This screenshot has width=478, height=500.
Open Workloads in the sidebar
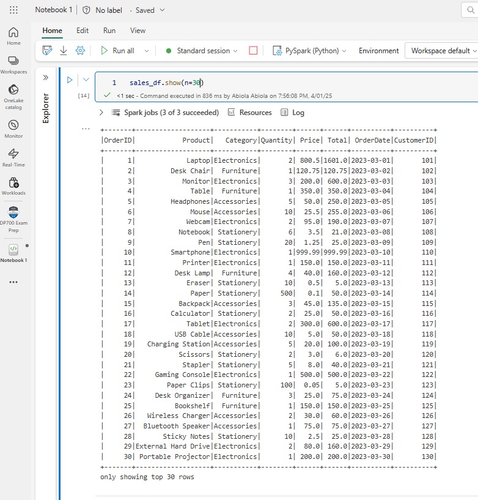point(13,186)
